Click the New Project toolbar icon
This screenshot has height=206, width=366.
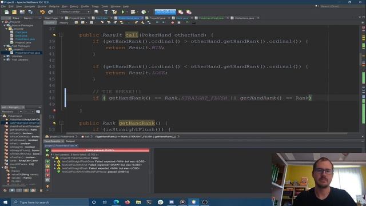(x=14, y=12)
